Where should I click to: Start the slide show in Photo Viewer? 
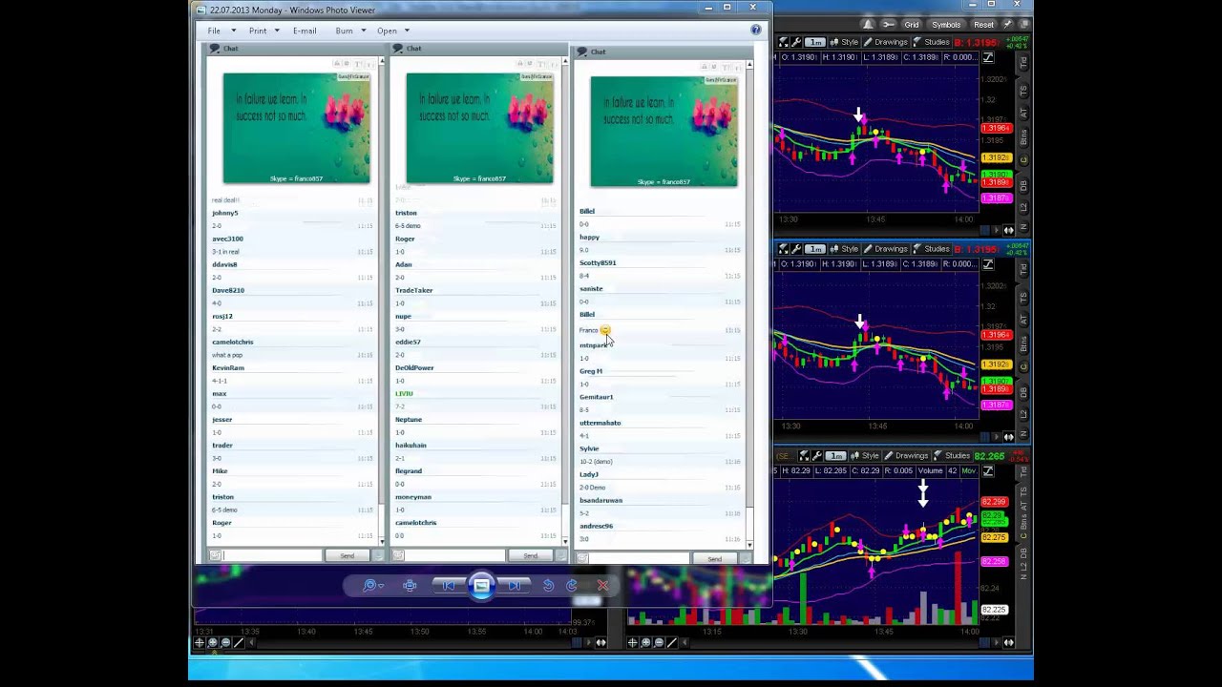pyautogui.click(x=481, y=586)
